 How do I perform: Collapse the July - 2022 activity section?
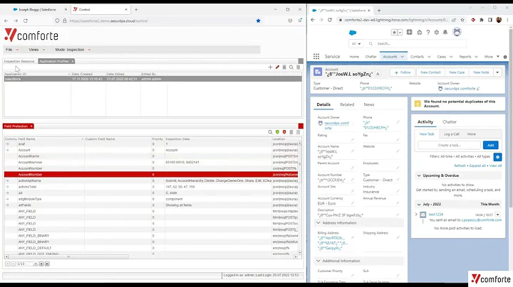(x=419, y=204)
